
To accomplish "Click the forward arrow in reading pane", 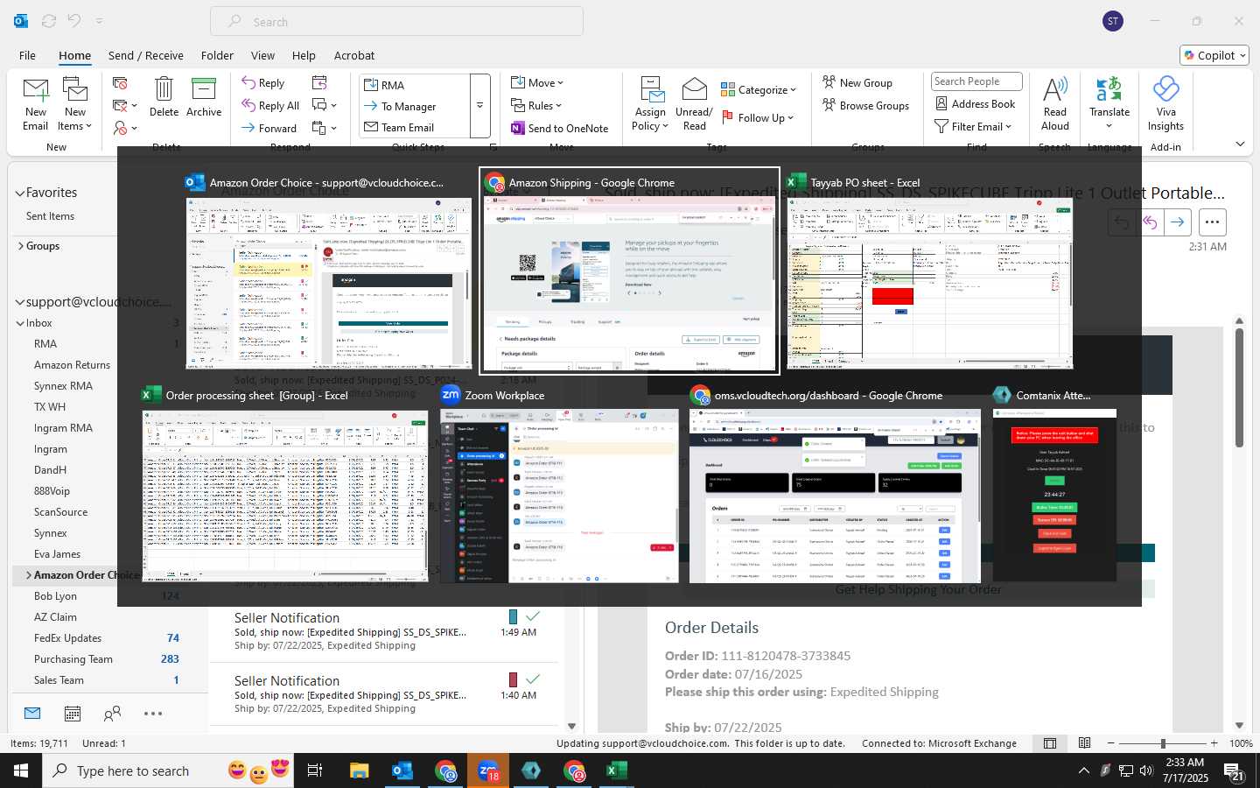I will pos(1178,222).
